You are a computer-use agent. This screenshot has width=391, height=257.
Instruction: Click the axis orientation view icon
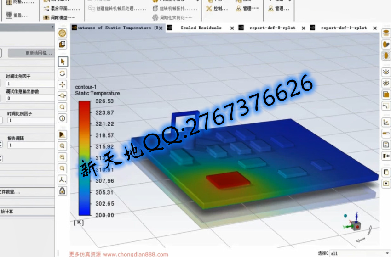pyautogui.click(x=63, y=179)
